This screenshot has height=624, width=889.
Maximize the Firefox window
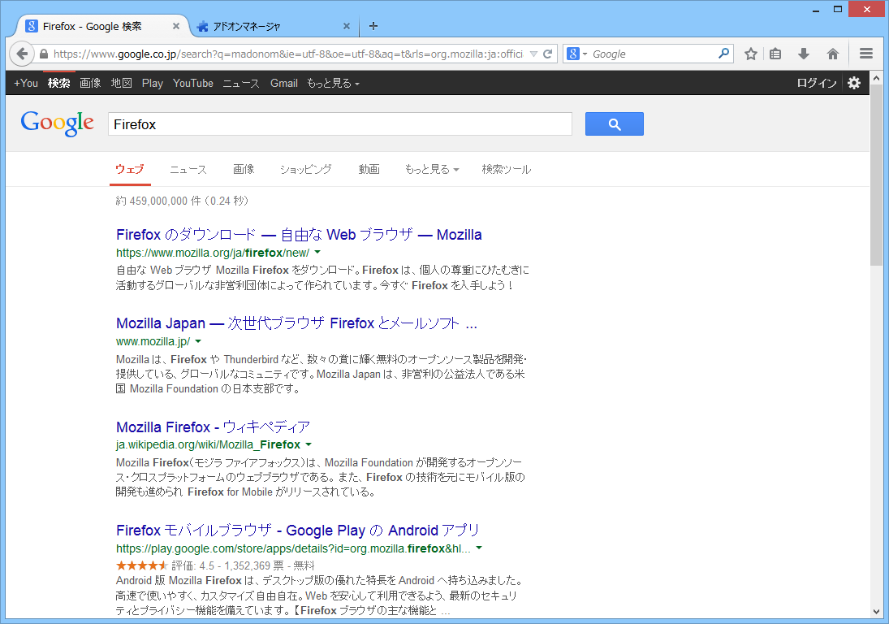(837, 10)
